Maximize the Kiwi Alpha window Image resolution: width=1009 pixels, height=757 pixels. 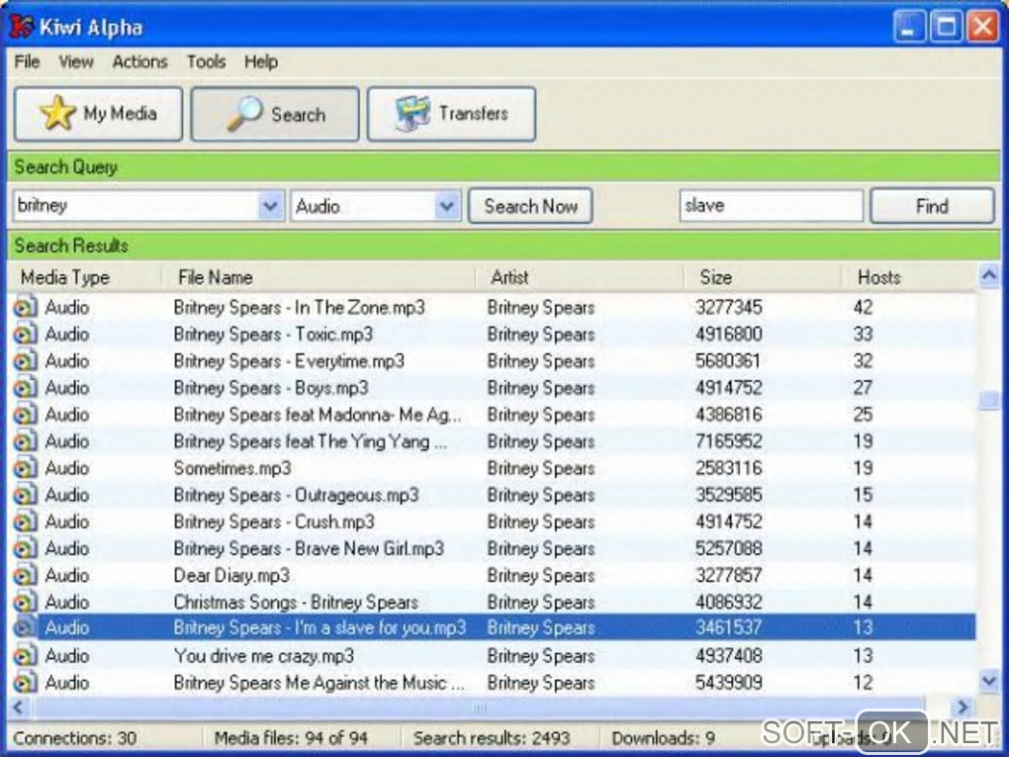(946, 27)
